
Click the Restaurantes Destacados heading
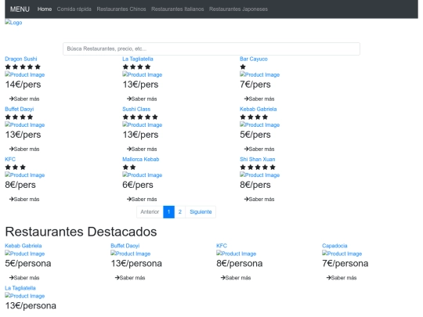[x=81, y=232]
